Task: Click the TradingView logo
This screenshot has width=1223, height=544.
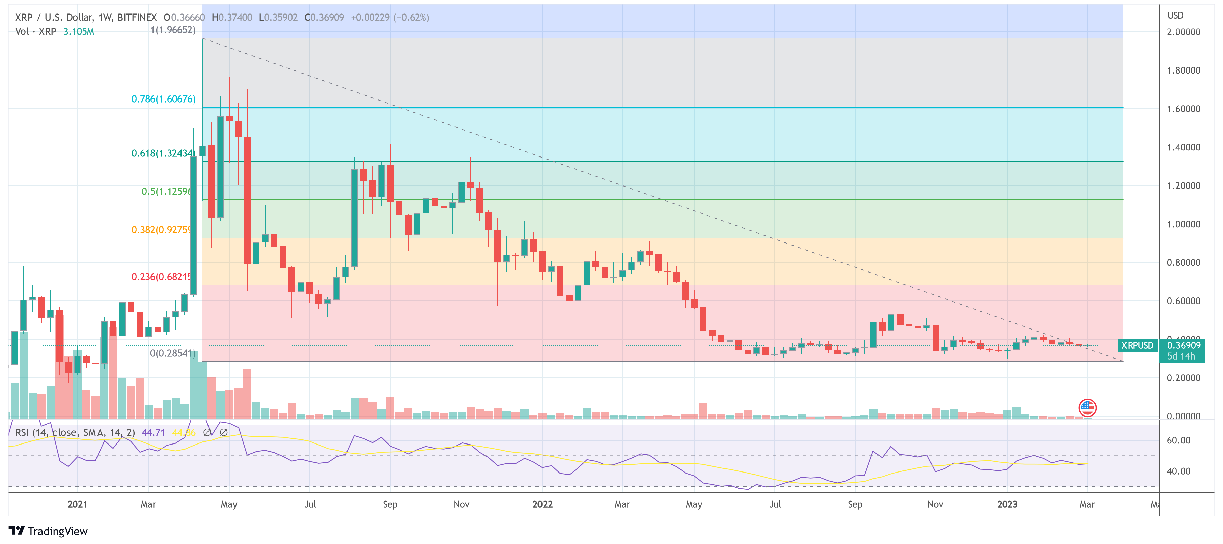Action: (x=48, y=531)
